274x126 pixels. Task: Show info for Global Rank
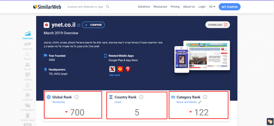tap(76, 97)
